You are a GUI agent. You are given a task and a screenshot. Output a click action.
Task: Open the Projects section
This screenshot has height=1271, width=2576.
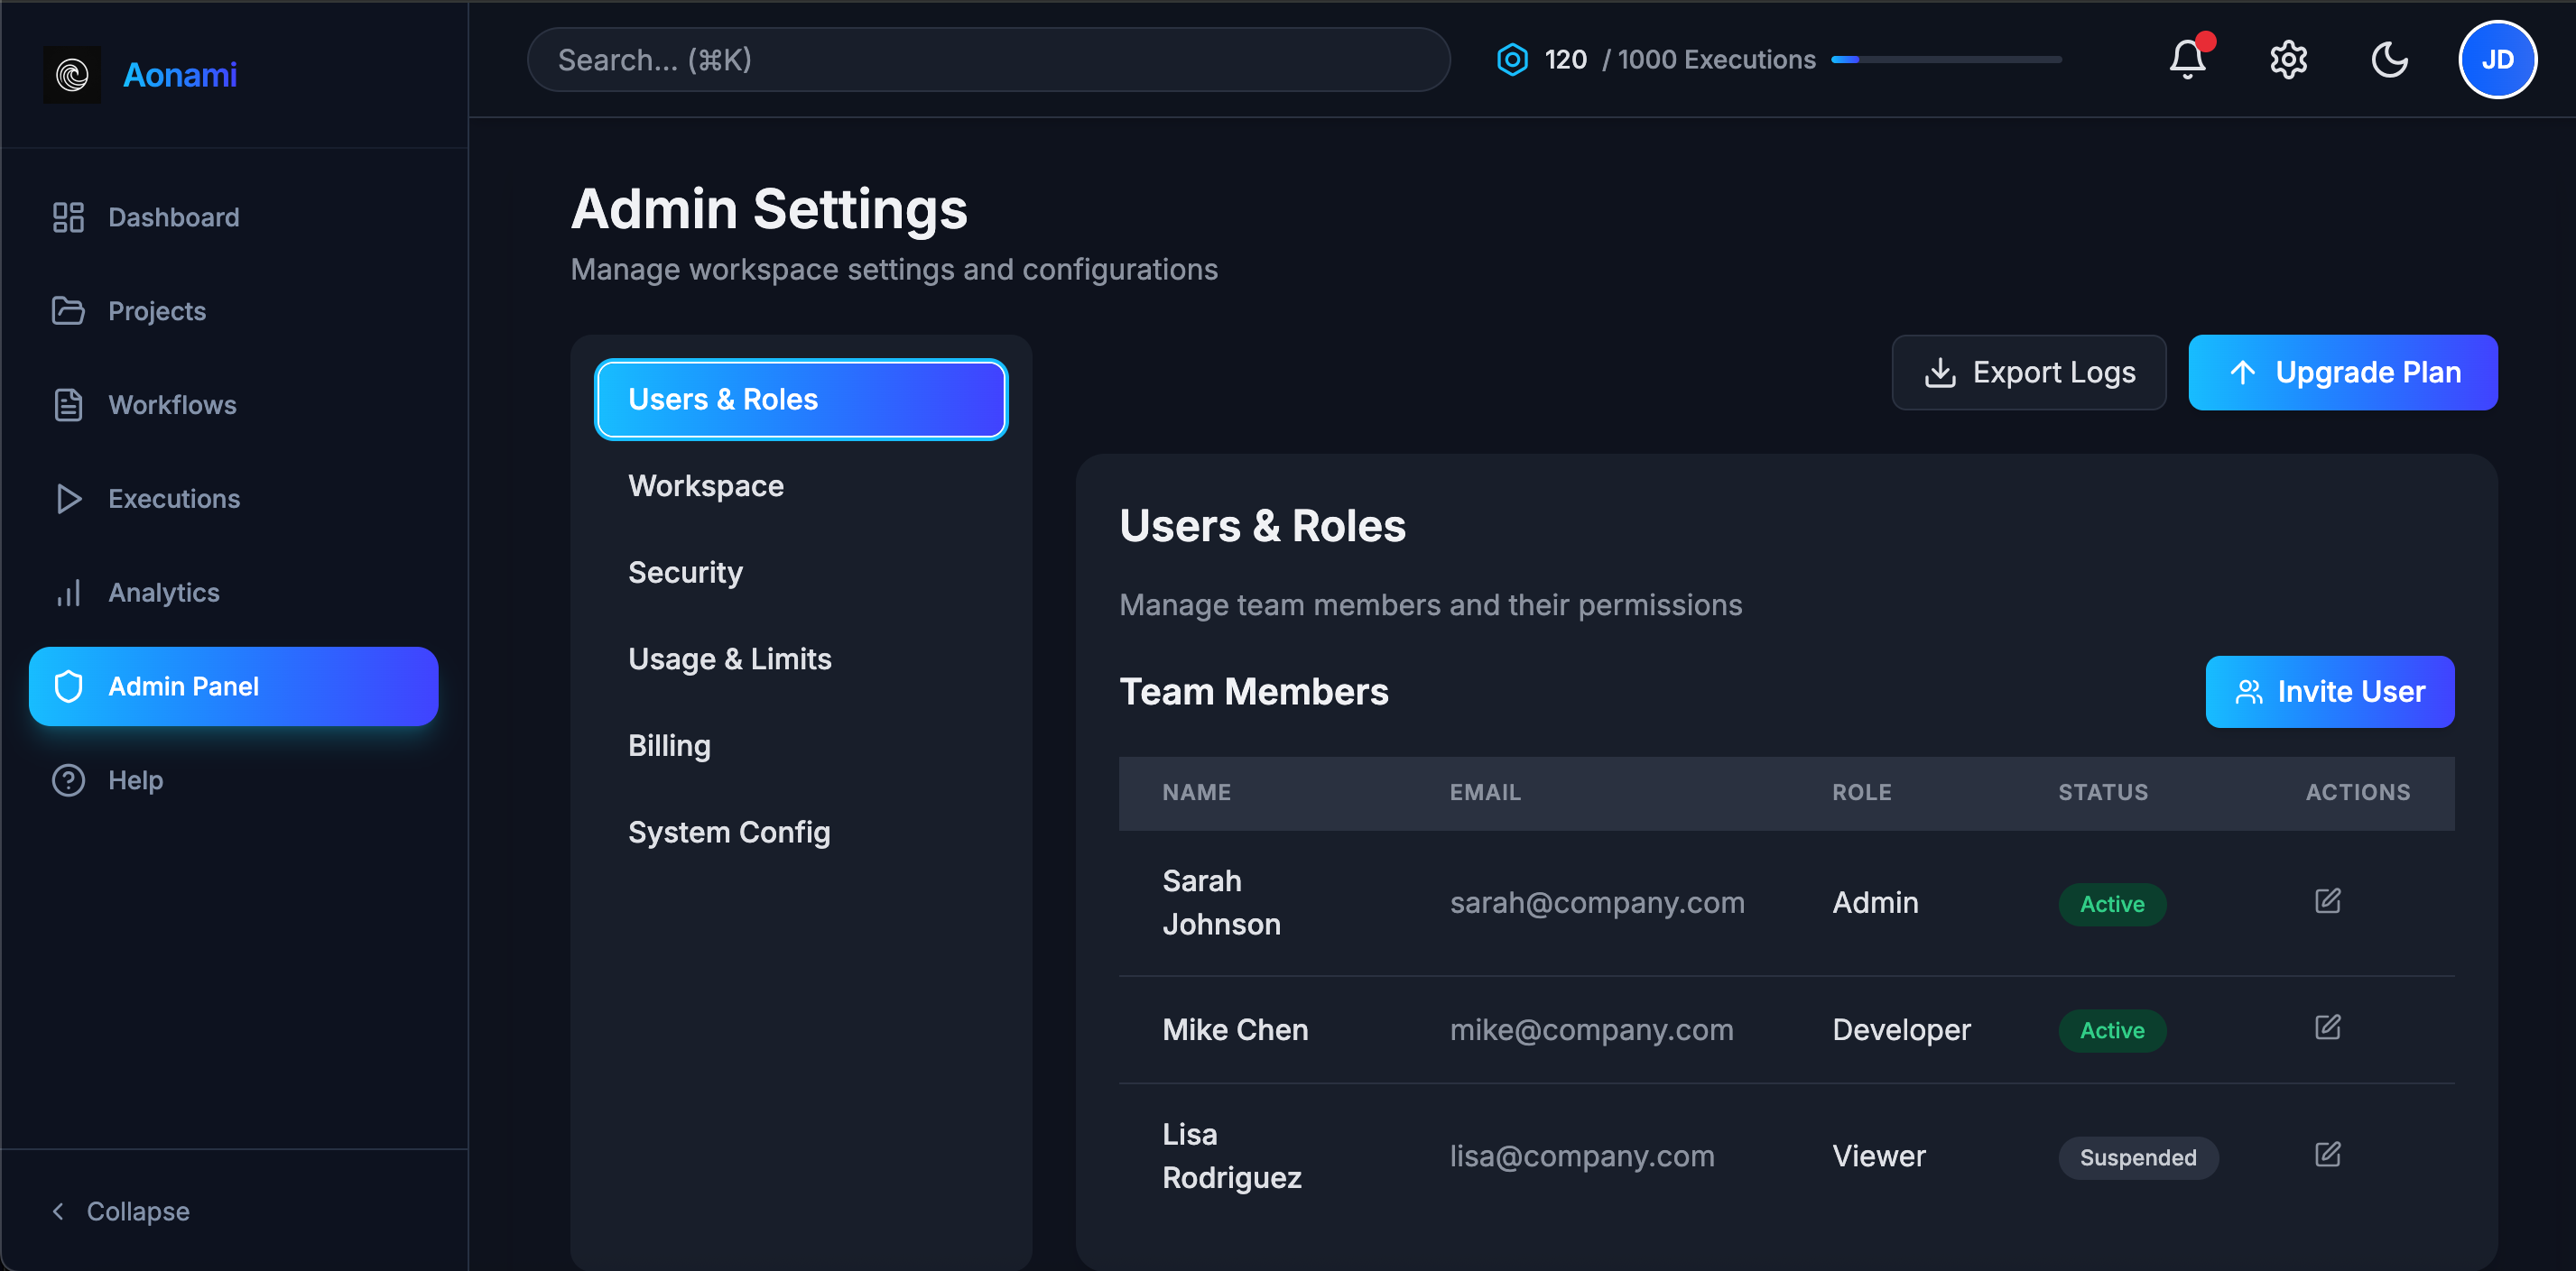pyautogui.click(x=234, y=310)
